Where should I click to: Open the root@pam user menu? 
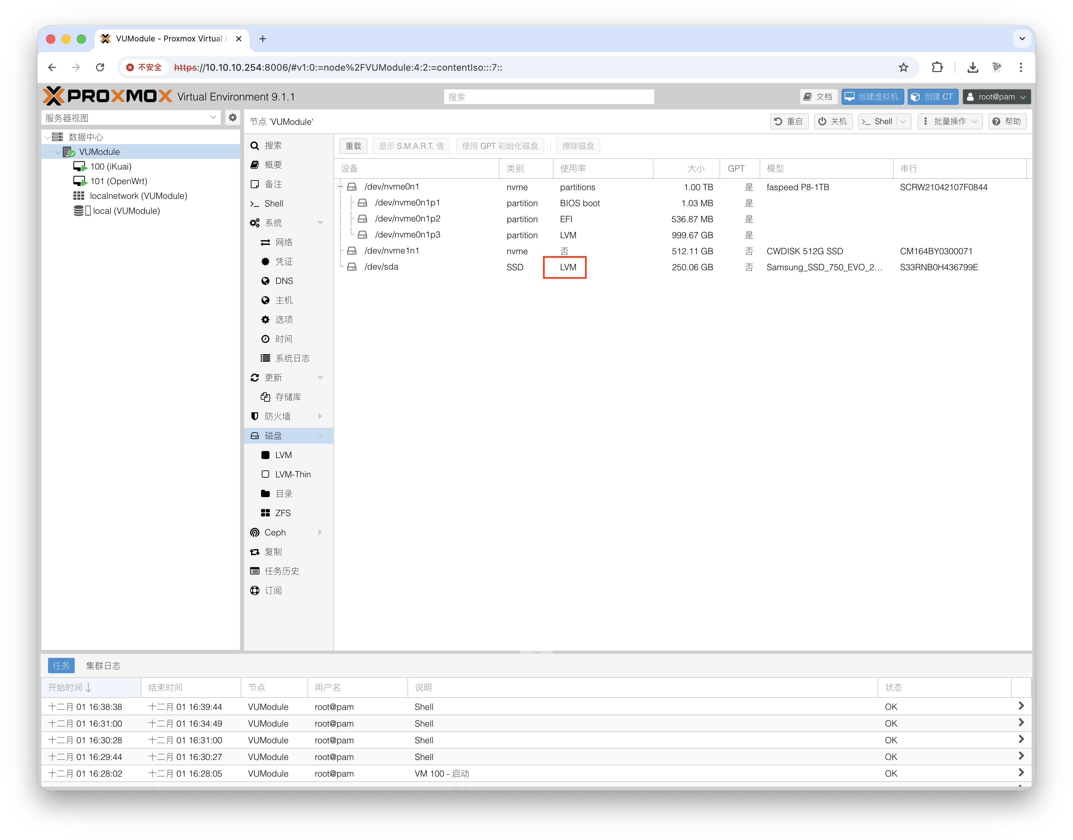pyautogui.click(x=996, y=97)
